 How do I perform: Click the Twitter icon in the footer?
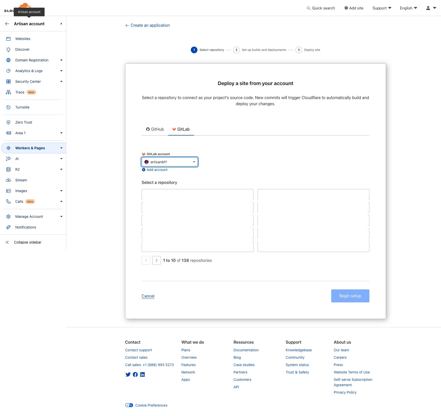tap(128, 374)
